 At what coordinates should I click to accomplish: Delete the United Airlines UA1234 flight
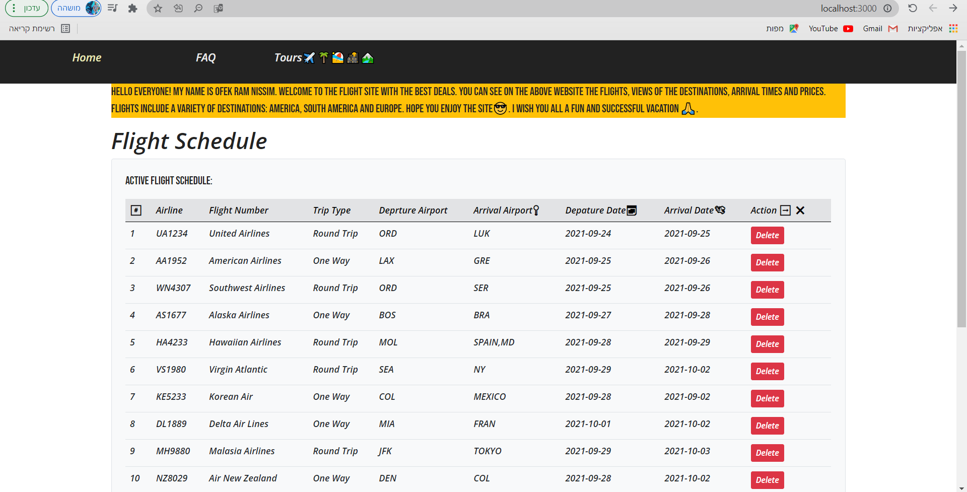click(x=767, y=235)
